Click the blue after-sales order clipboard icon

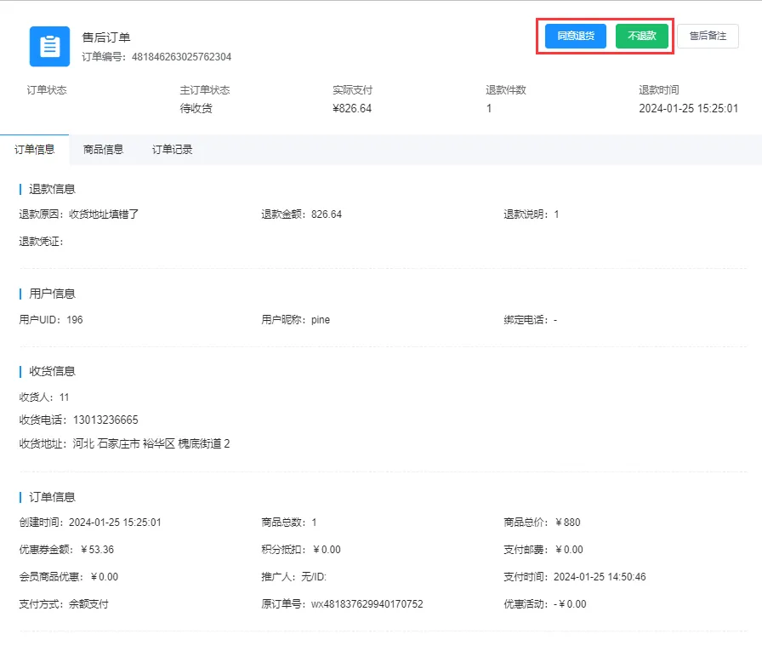(x=49, y=46)
